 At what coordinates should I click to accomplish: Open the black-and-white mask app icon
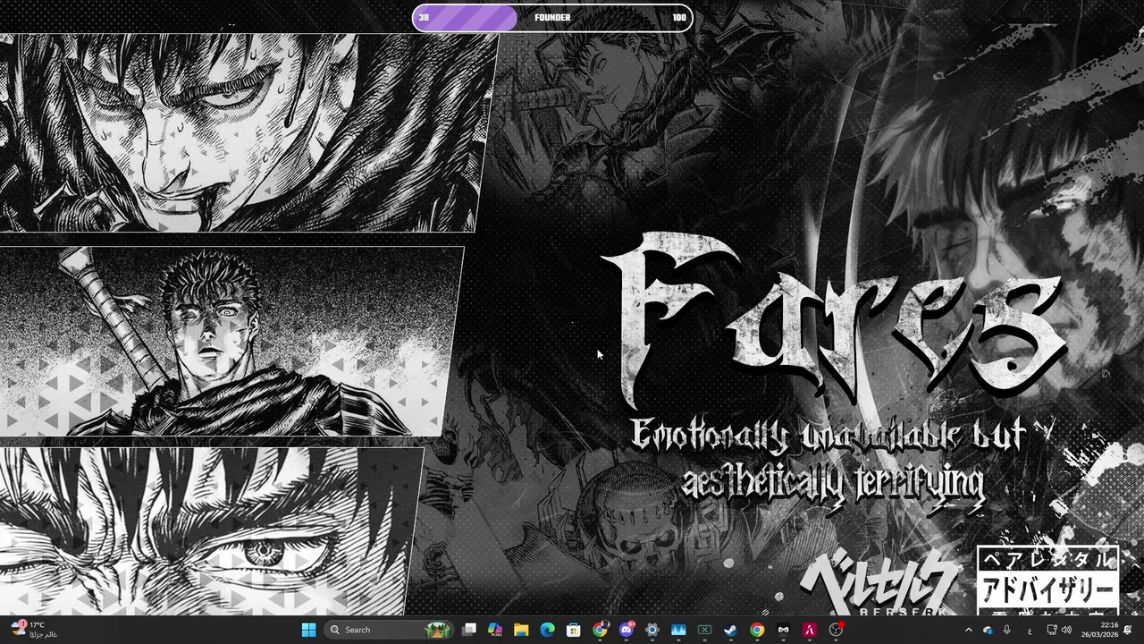point(784,630)
